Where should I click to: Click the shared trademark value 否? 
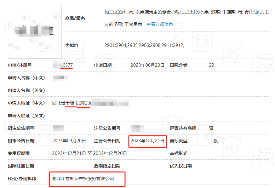click(211, 128)
